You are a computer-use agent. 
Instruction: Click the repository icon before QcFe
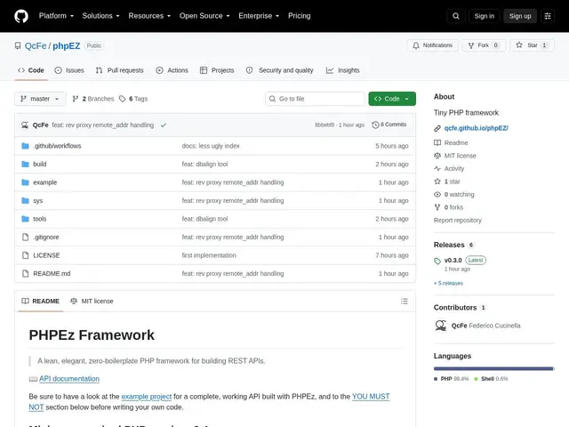coord(18,45)
